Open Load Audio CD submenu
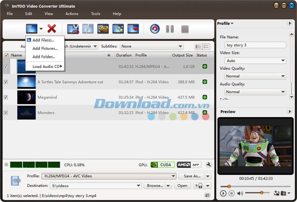 (x=45, y=66)
